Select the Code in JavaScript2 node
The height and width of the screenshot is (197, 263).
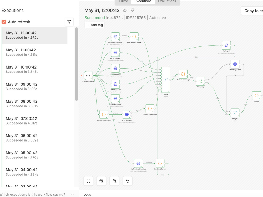(x=150, y=109)
